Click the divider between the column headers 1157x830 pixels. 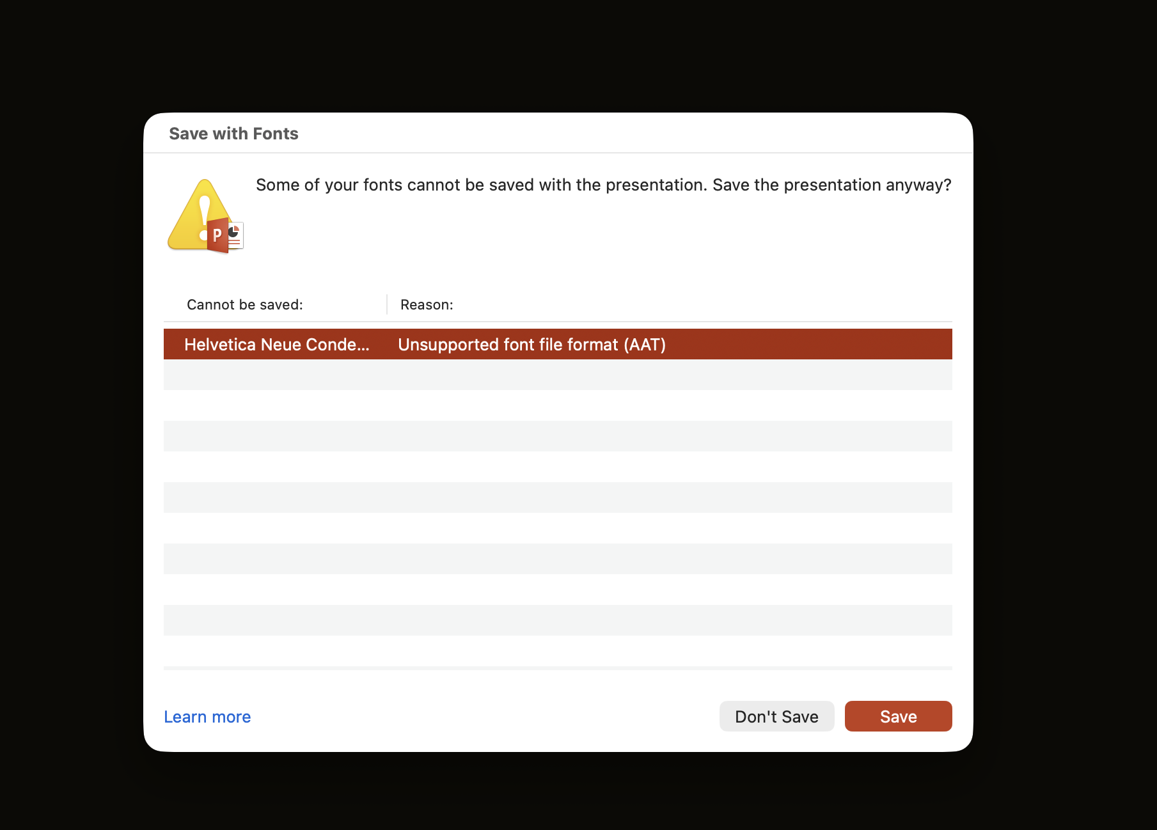click(387, 304)
